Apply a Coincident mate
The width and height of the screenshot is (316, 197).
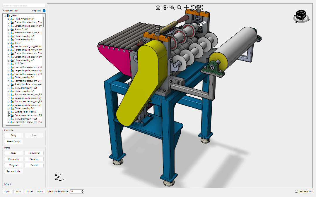pyautogui.click(x=34, y=153)
